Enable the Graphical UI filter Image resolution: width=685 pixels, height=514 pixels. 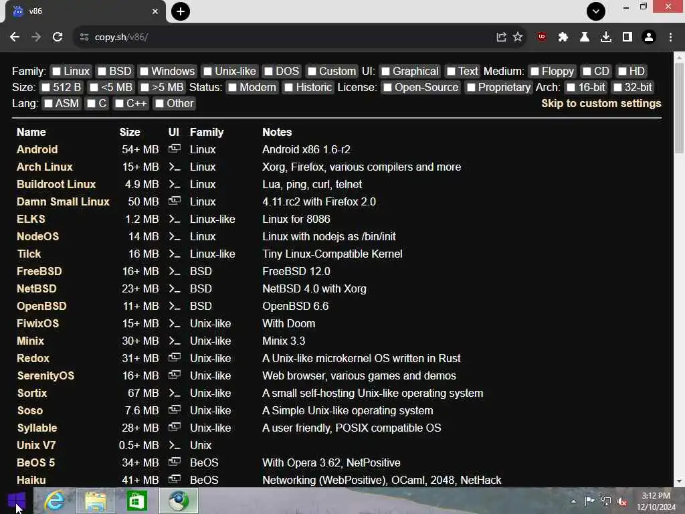385,71
